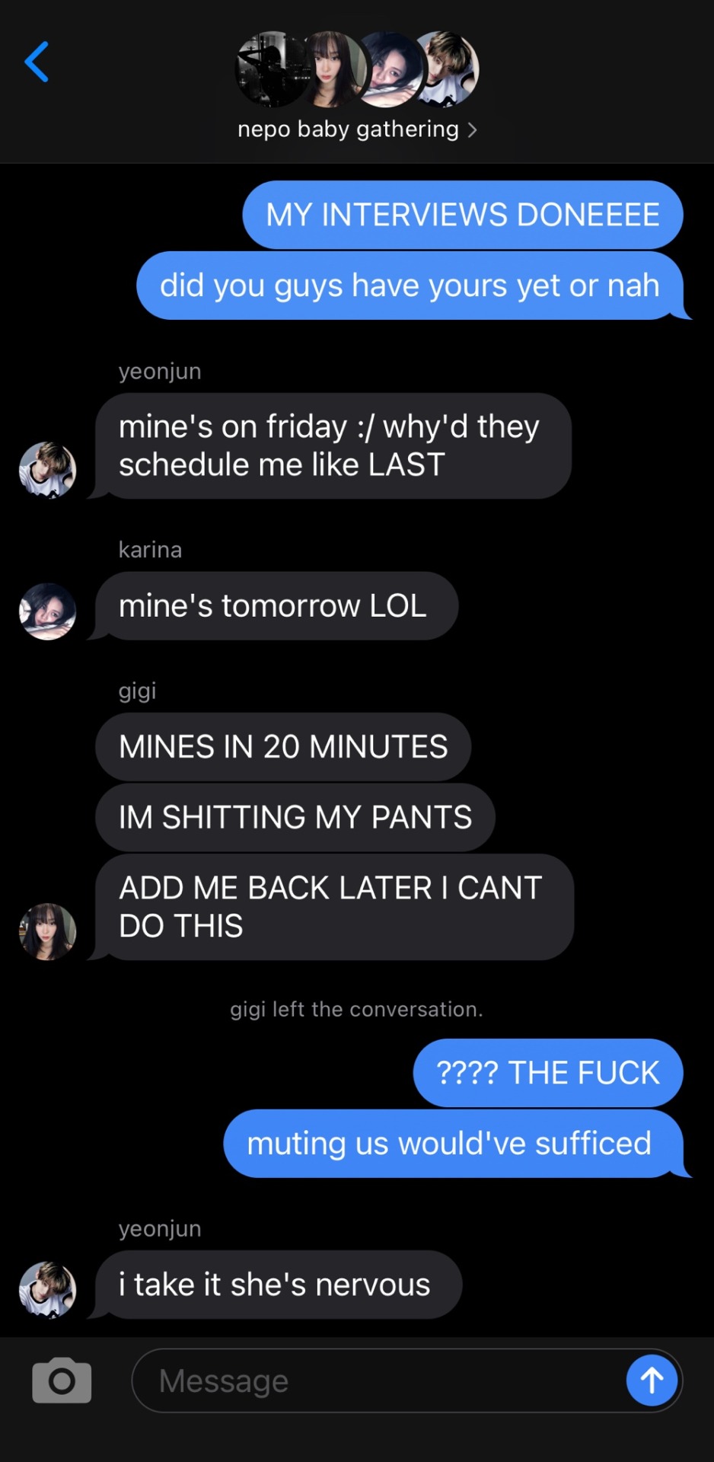
Task: Tap the first group avatar in the header
Action: click(273, 69)
